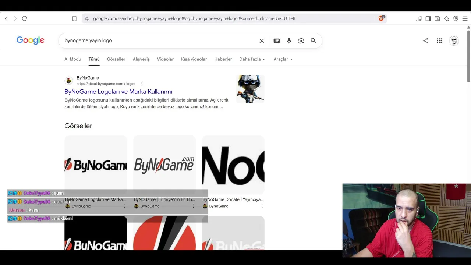471x265 pixels.
Task: Open the Brave Wallet icon
Action: tap(437, 18)
